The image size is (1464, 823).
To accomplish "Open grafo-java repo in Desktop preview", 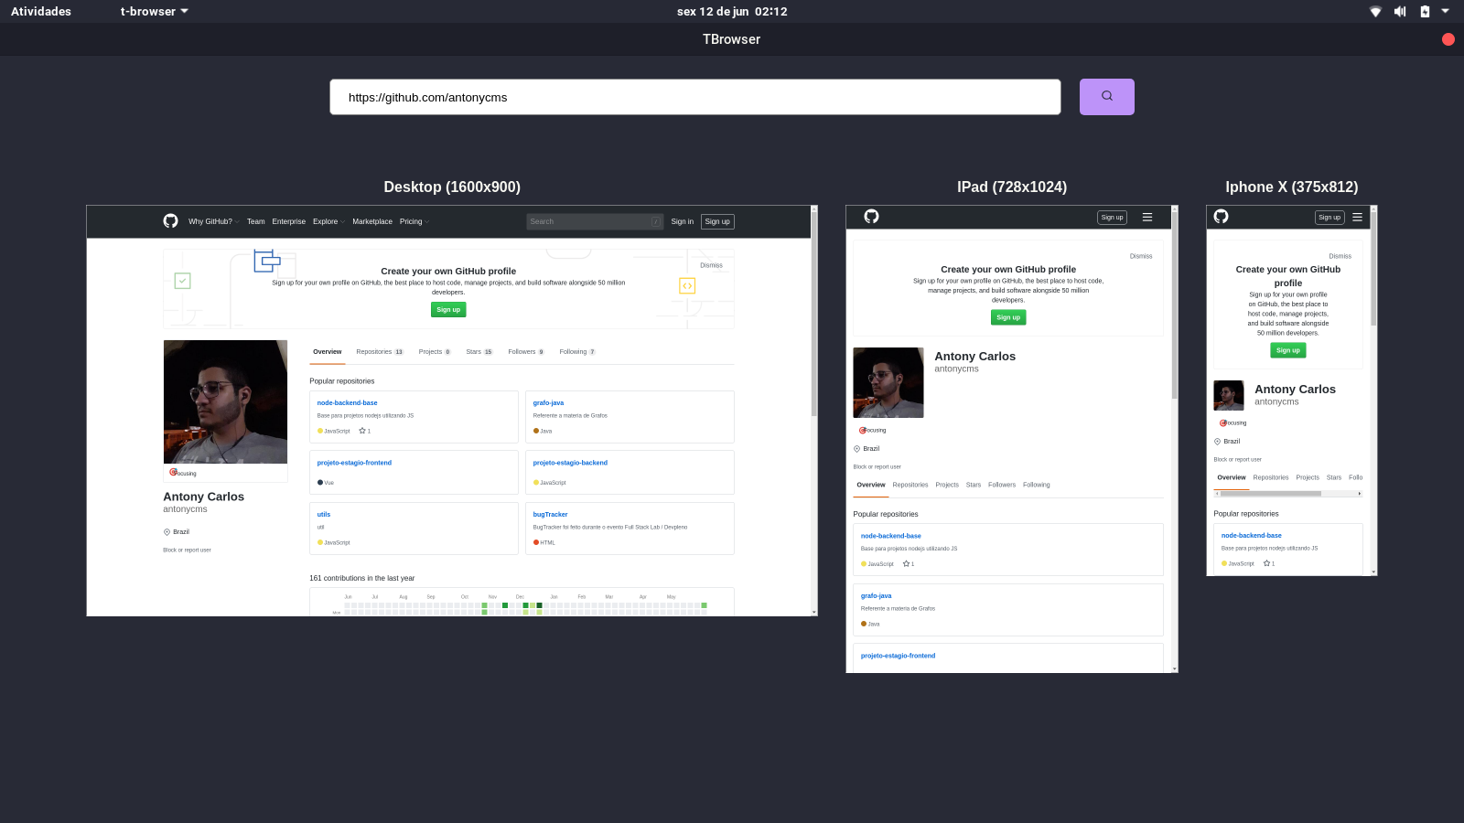I will click(548, 402).
